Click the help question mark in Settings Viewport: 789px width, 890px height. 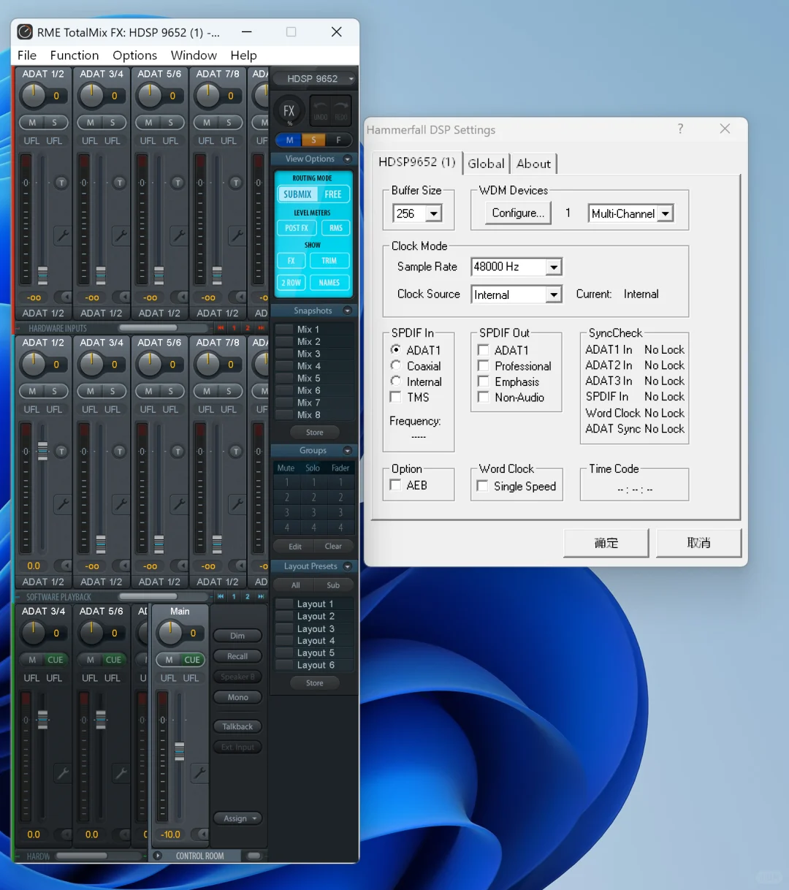coord(680,129)
